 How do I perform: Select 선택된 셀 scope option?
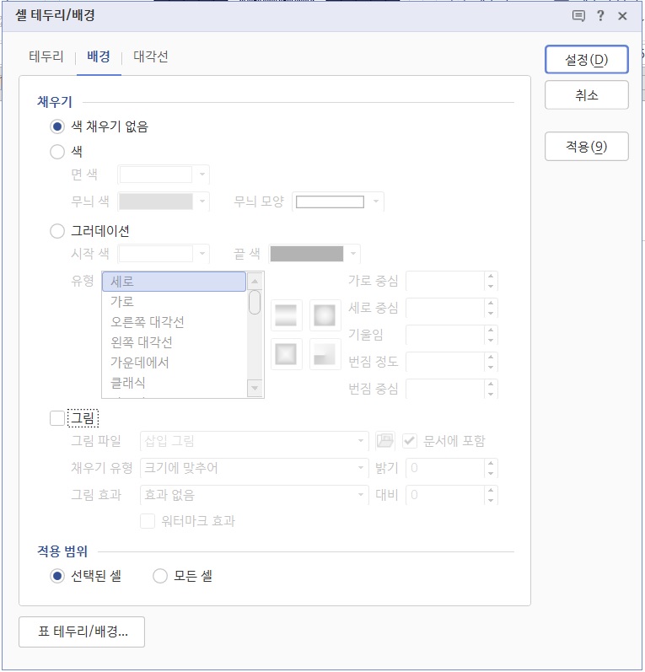(x=57, y=576)
